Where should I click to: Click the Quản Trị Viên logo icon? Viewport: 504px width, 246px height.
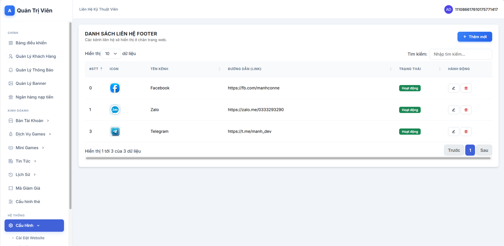[x=9, y=10]
